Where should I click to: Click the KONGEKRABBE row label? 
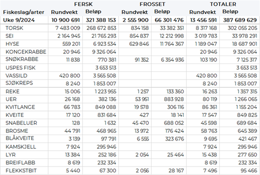click(x=25, y=52)
